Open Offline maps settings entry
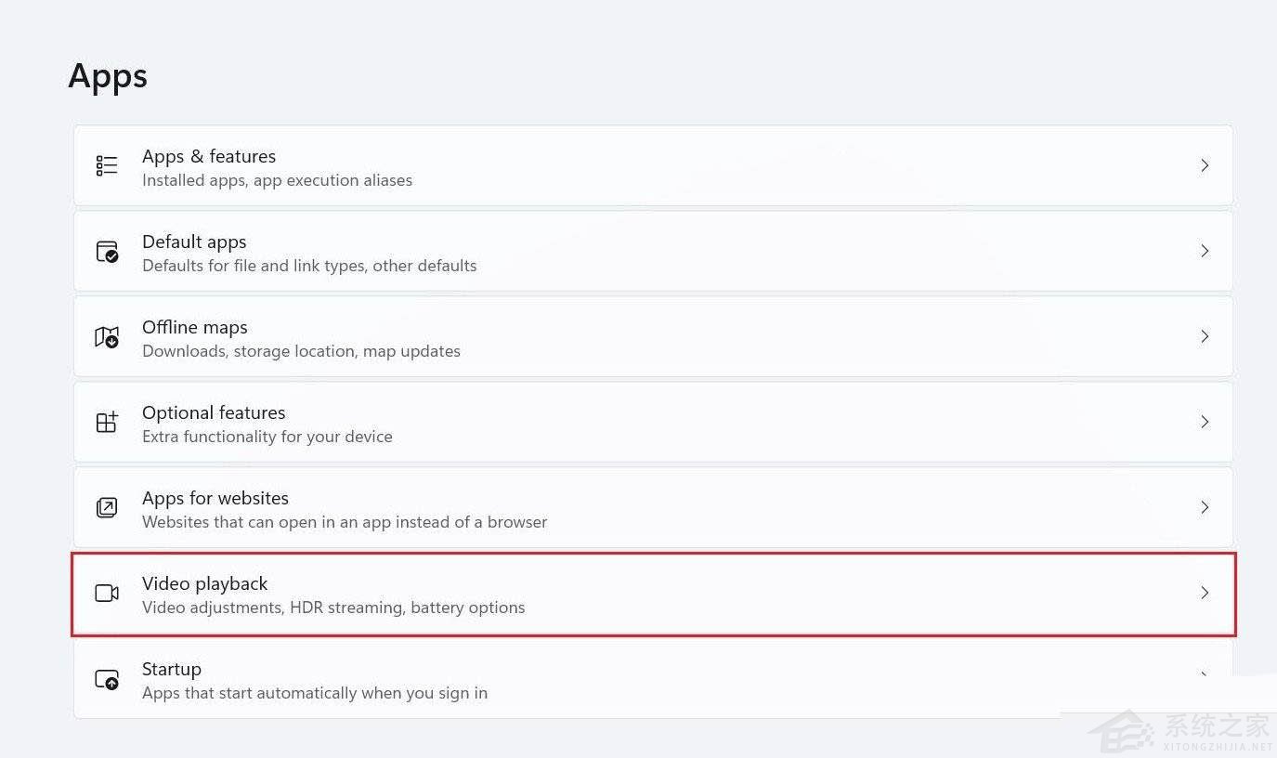Viewport: 1277px width, 758px height. tap(653, 336)
